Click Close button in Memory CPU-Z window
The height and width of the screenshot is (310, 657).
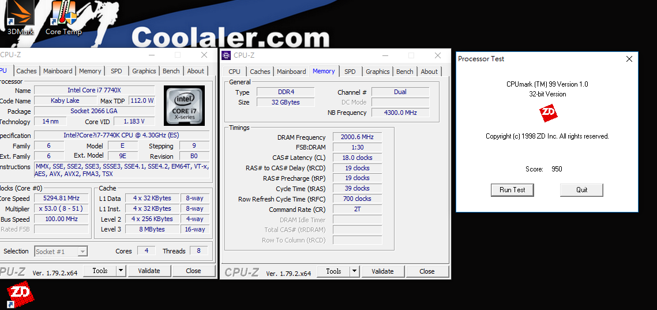coord(427,271)
